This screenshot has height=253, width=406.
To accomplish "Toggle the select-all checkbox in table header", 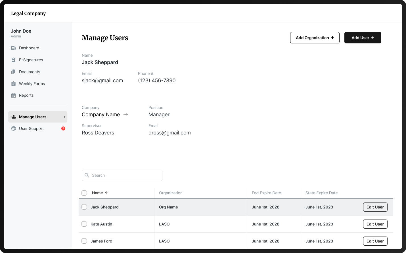I will pyautogui.click(x=84, y=193).
